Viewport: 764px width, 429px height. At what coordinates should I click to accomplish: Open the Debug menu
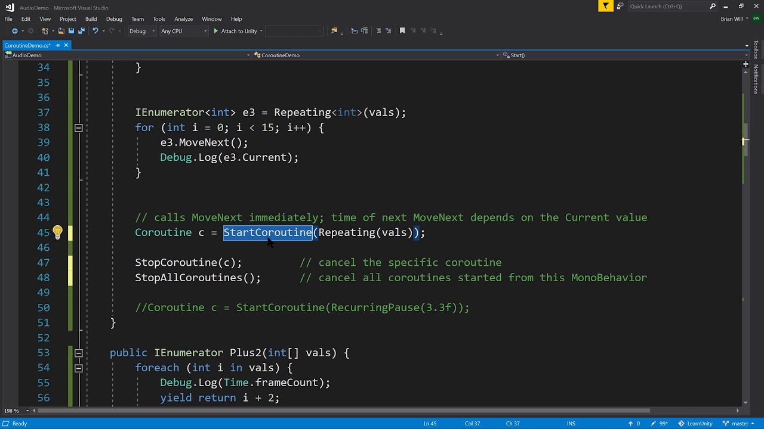114,19
